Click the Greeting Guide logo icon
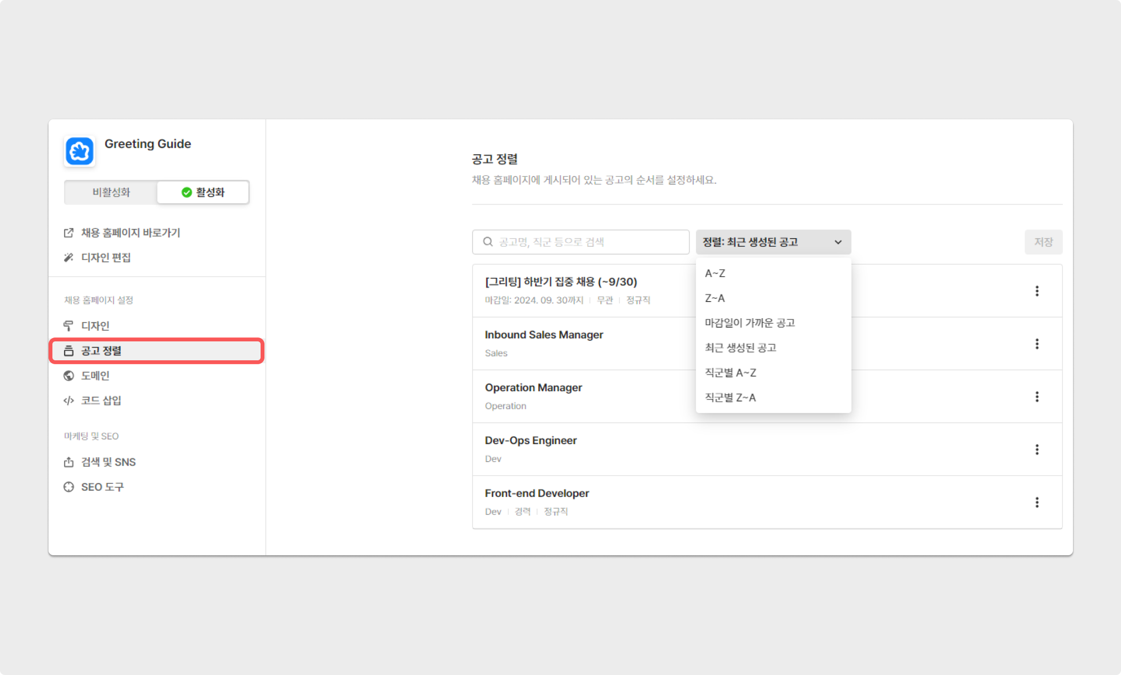The height and width of the screenshot is (675, 1121). click(x=80, y=151)
